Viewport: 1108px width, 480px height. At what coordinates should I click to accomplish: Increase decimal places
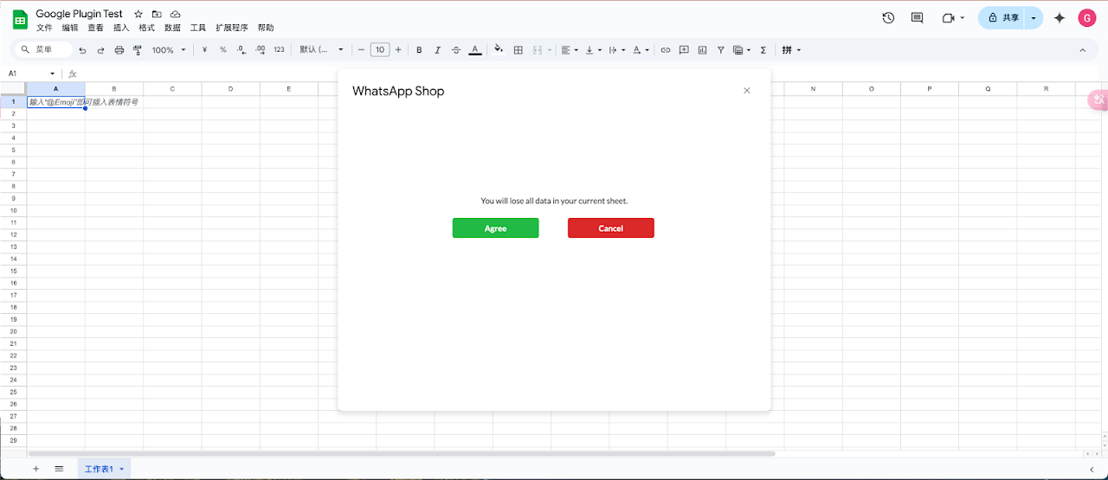pos(261,50)
